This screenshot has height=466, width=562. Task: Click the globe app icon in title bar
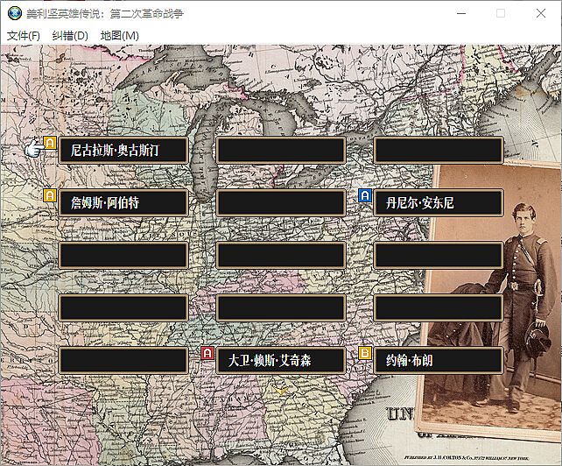15,13
